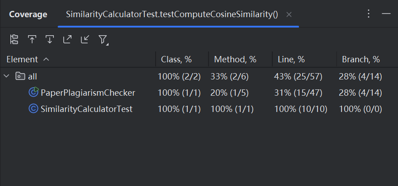Viewport: 398px width, 186px height.
Task: Click the Flatten Packages toolbar icon
Action: [x=14, y=39]
